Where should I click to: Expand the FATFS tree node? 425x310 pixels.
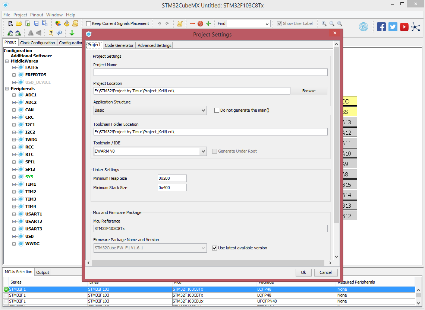tap(14, 67)
